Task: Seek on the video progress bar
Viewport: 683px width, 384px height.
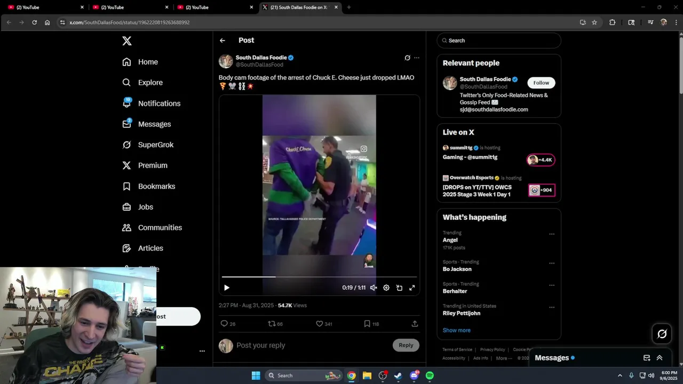Action: pos(319,277)
